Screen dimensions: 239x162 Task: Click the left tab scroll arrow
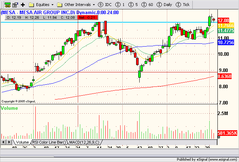[x=3, y=142]
